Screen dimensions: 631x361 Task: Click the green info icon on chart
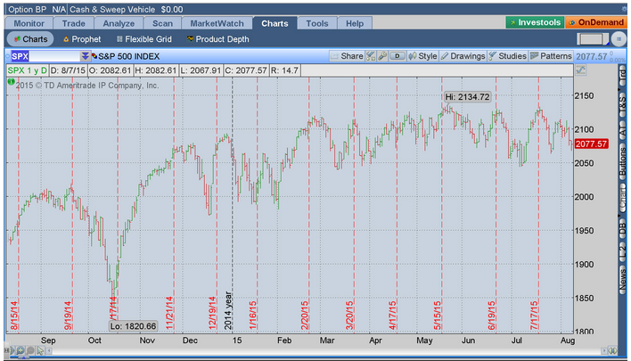click(x=11, y=82)
